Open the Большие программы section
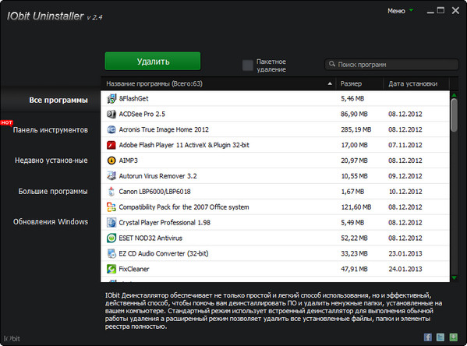The height and width of the screenshot is (346, 467). tap(53, 192)
